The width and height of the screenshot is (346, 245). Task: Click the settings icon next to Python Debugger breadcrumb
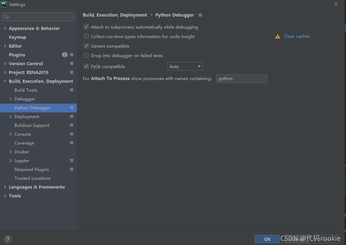[x=200, y=15]
